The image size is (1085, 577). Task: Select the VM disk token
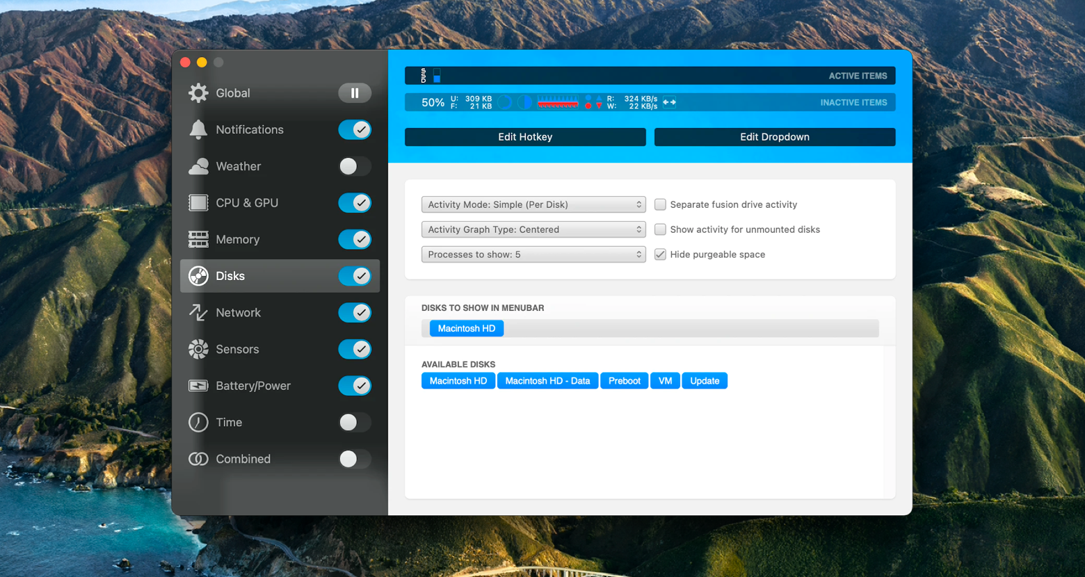point(665,381)
